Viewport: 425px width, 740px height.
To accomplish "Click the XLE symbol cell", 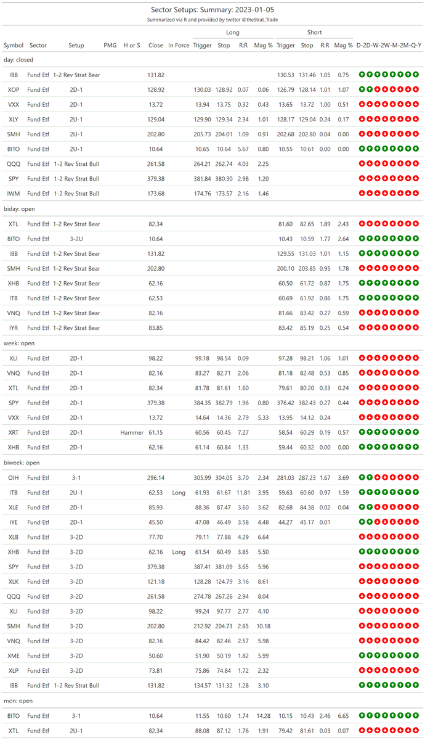I will point(14,507).
